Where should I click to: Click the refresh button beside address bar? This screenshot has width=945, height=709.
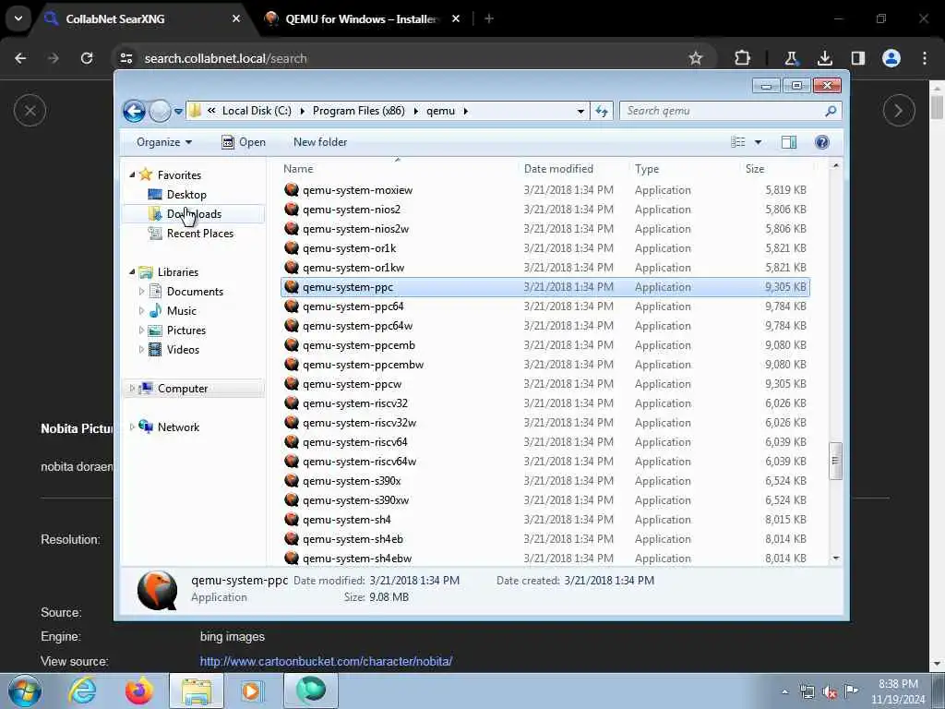[602, 111]
